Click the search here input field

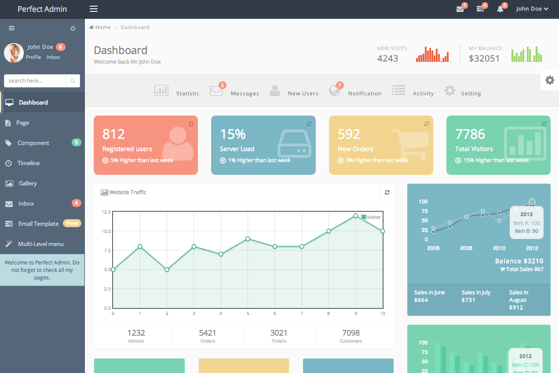(x=35, y=81)
